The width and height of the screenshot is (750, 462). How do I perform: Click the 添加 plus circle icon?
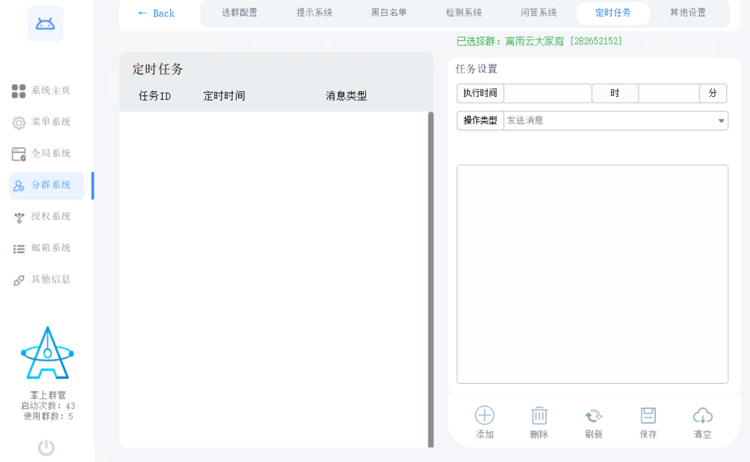tap(485, 416)
